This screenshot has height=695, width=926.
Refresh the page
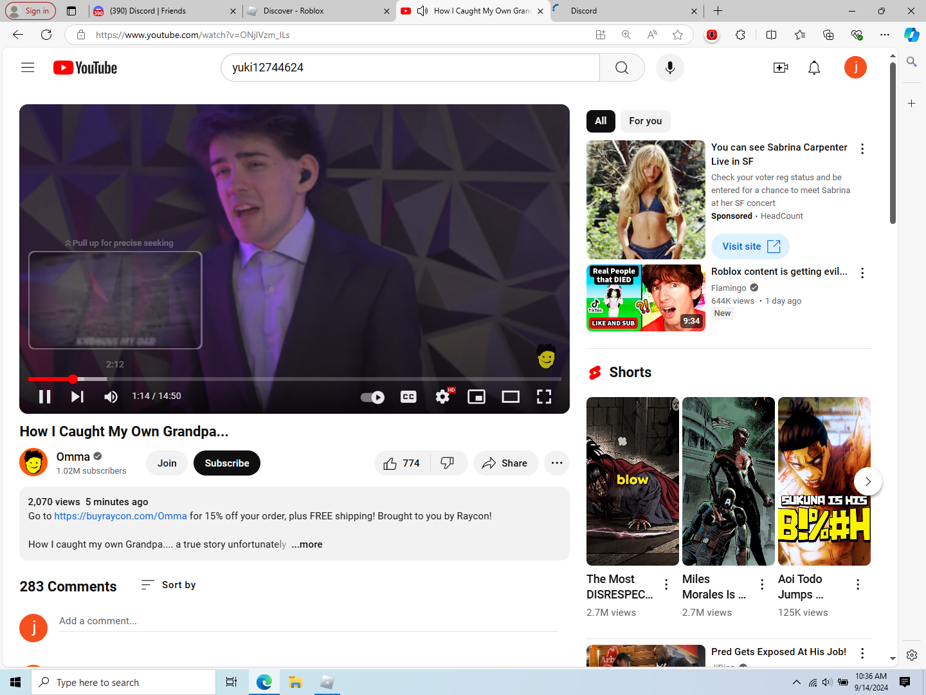[46, 35]
